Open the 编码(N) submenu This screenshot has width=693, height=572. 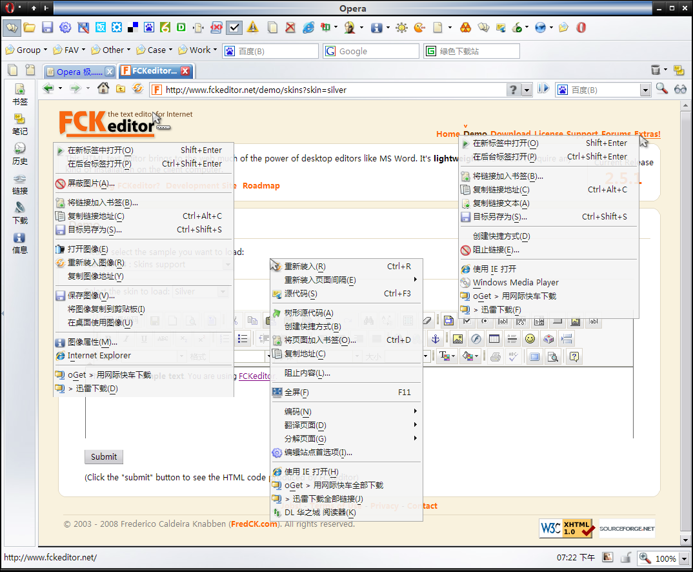pyautogui.click(x=346, y=411)
